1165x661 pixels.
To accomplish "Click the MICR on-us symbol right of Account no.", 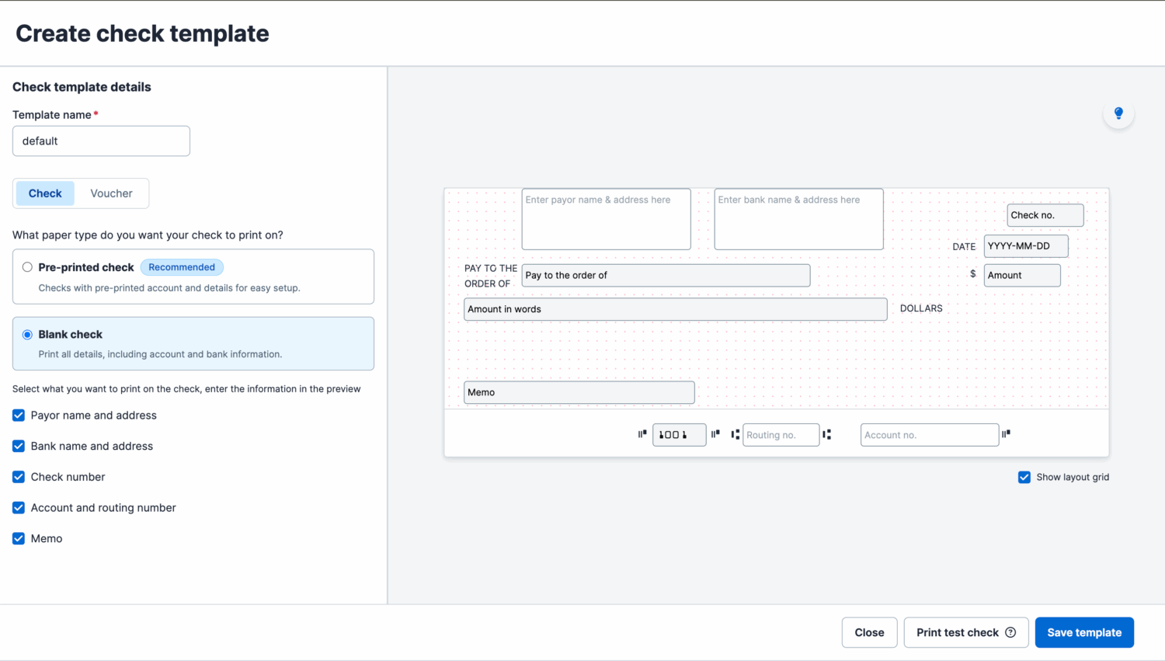I will point(1005,434).
